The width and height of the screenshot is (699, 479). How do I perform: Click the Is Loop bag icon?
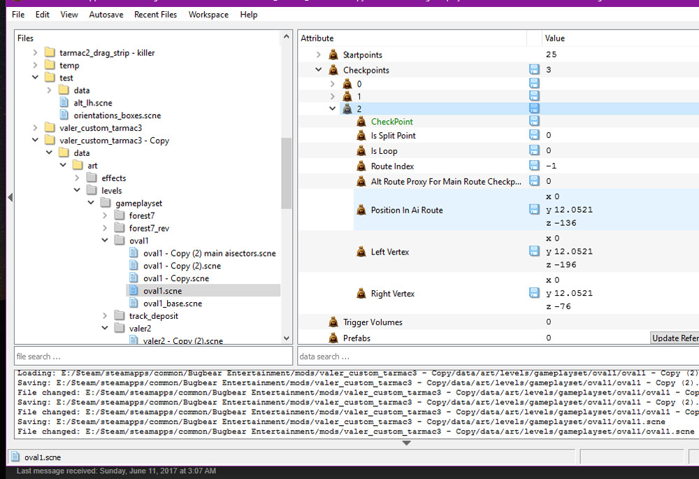pos(361,151)
